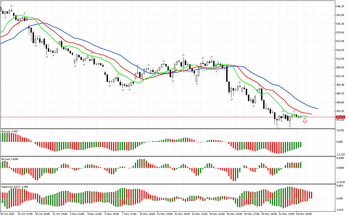Viewport: 348px width, 217px height.
Task: Click the down fractal below the 13 Nov low
Action: click(196, 84)
